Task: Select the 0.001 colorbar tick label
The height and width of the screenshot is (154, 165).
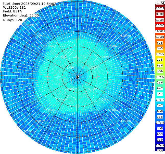Action: tap(160, 14)
